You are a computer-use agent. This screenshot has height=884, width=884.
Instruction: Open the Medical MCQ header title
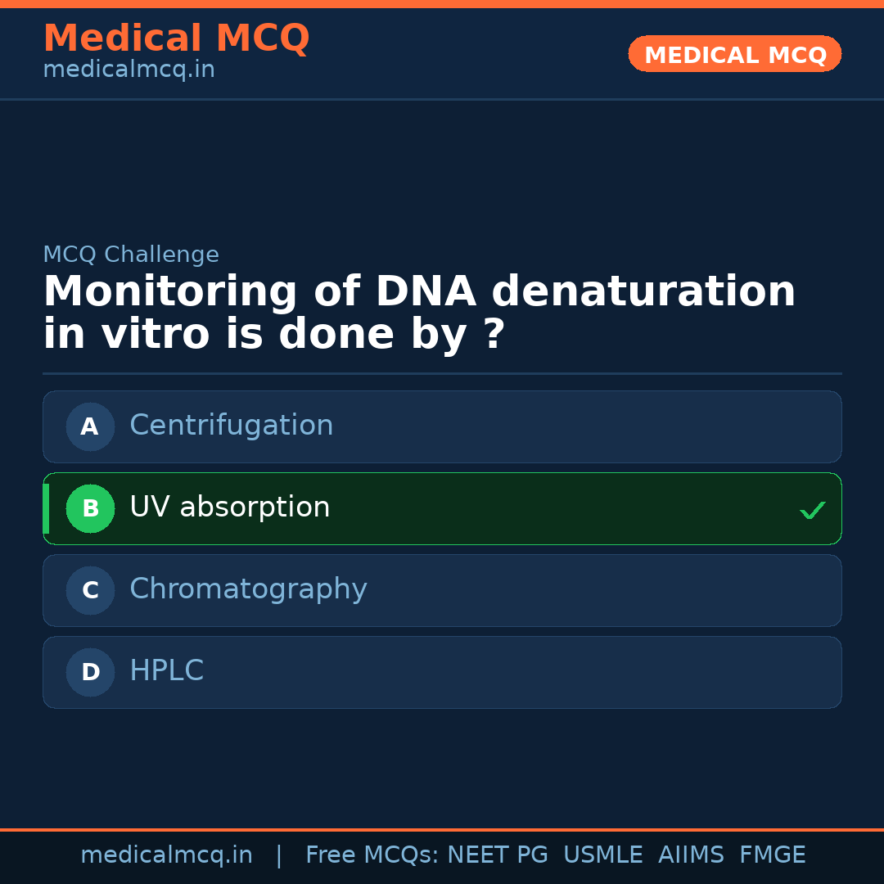pos(176,38)
